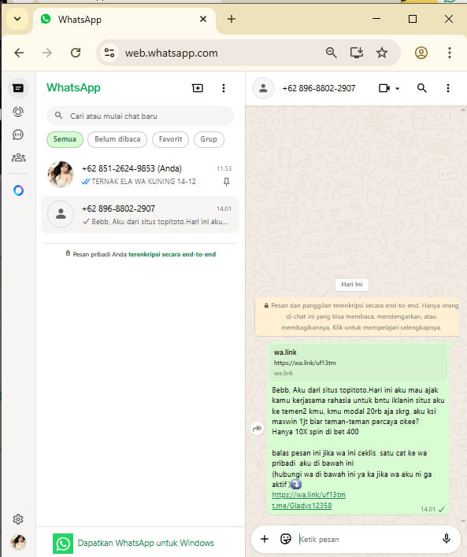
Task: Open the wa.link preview card
Action: [x=358, y=363]
